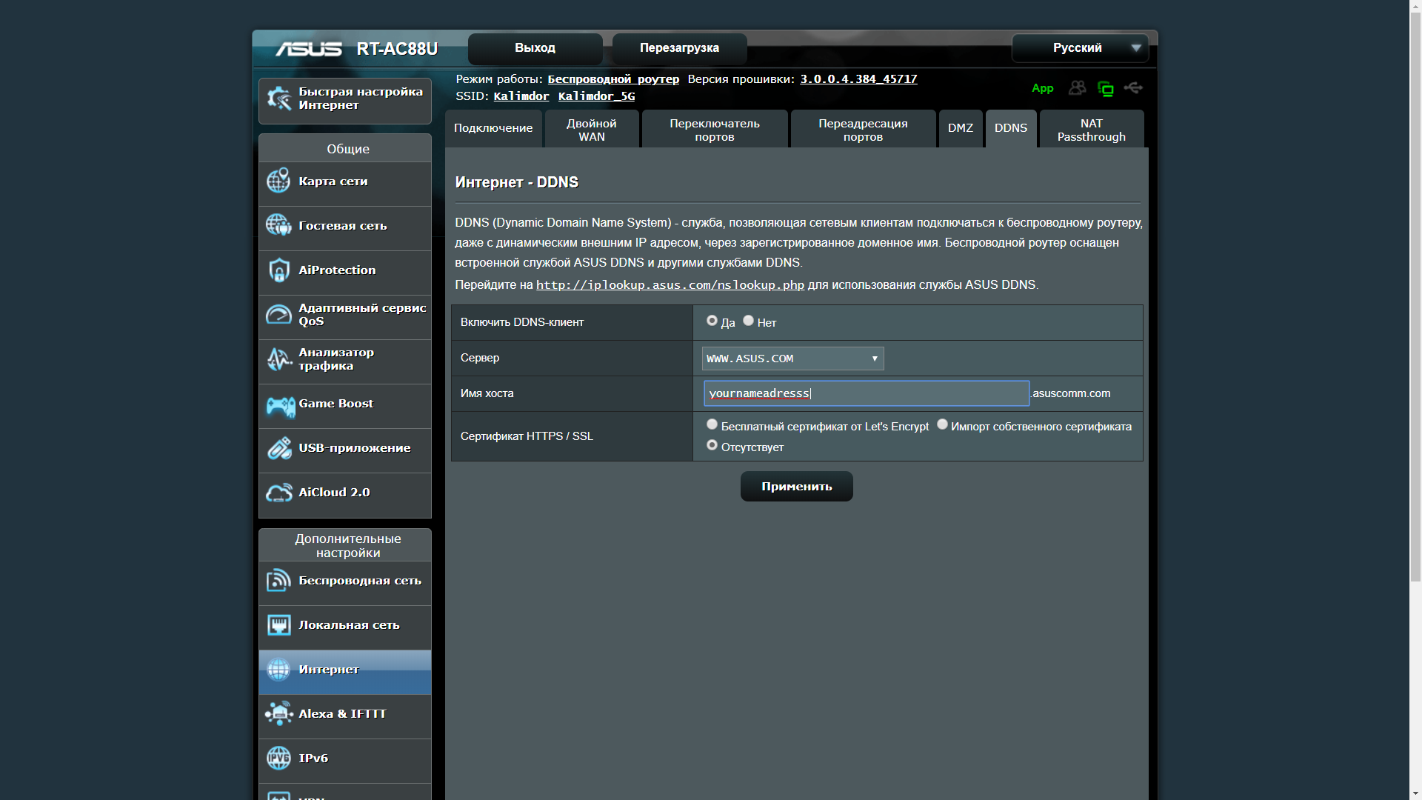Image resolution: width=1422 pixels, height=800 pixels.
Task: Click the AiCloud 2.0 cloud icon
Action: point(278,493)
